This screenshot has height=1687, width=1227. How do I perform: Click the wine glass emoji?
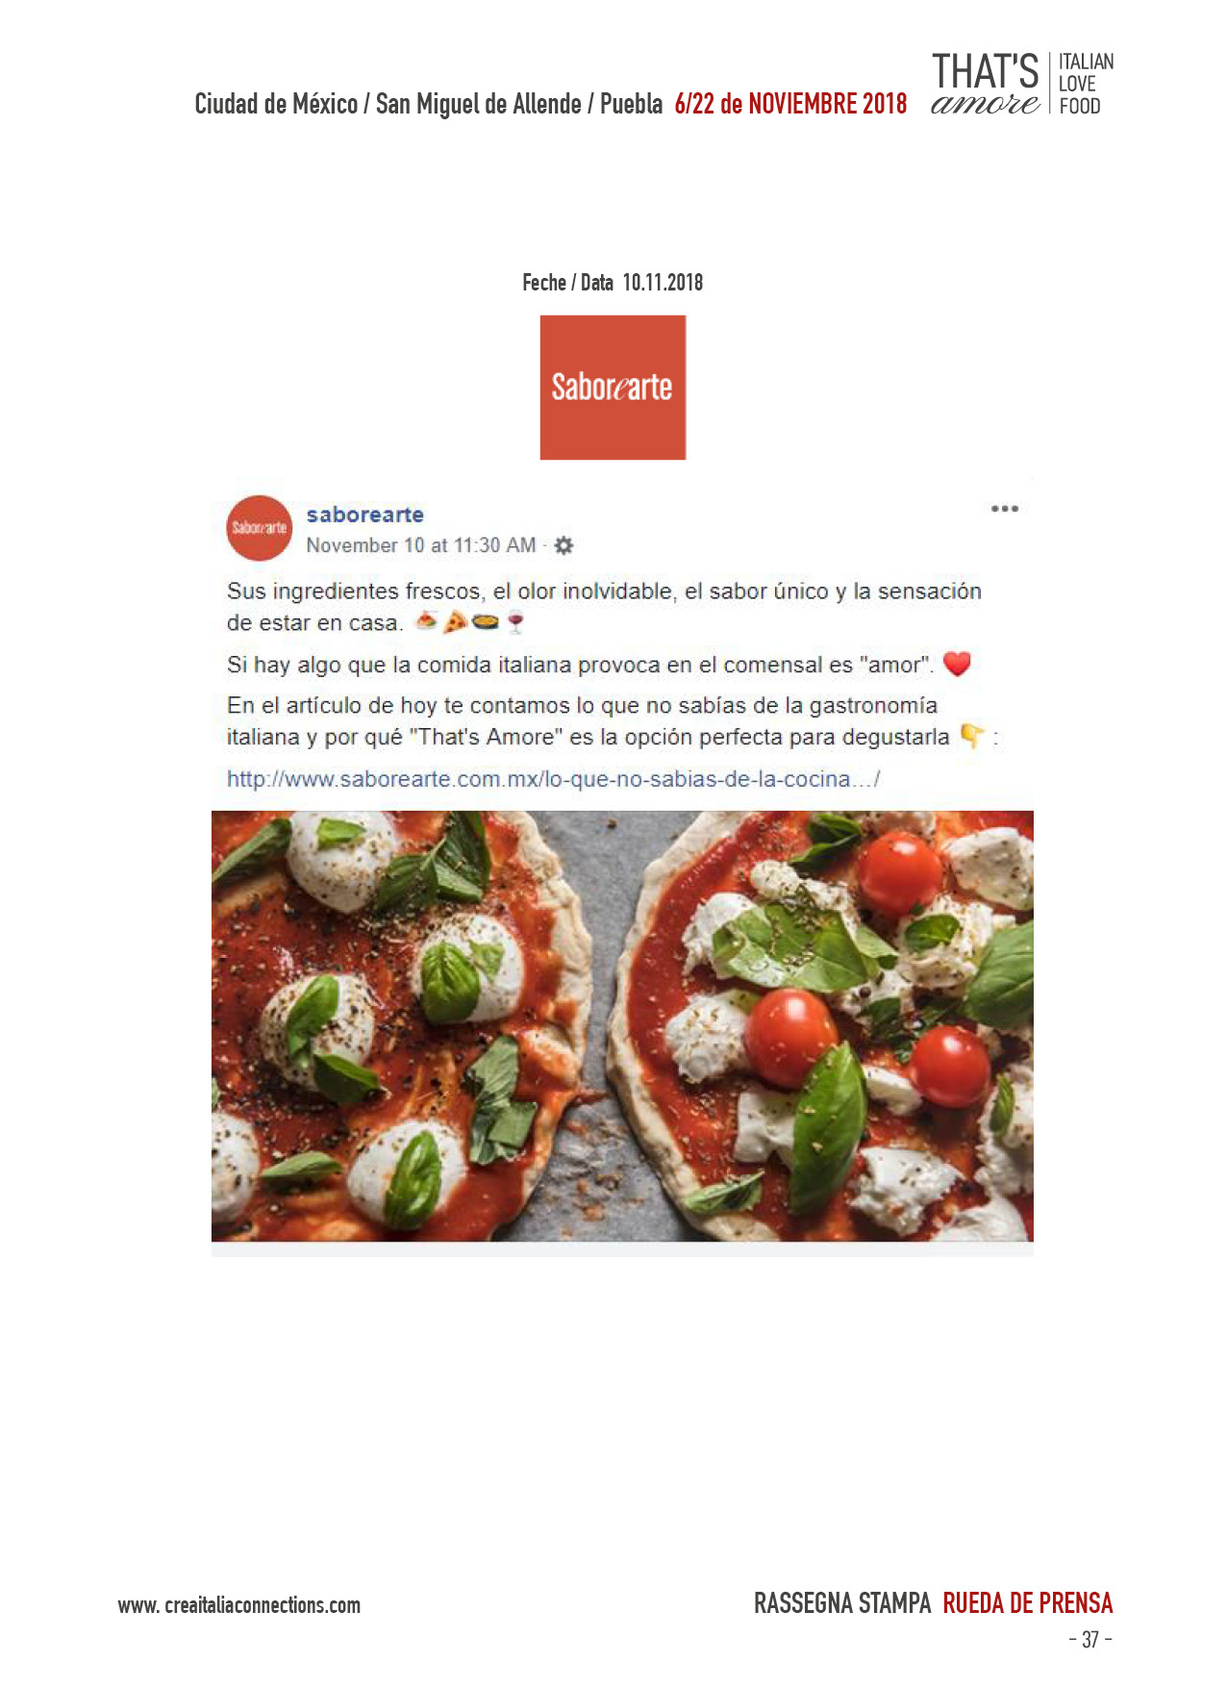point(515,622)
